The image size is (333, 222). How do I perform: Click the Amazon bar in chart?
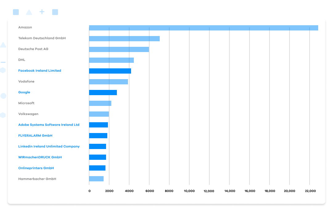[203, 28]
